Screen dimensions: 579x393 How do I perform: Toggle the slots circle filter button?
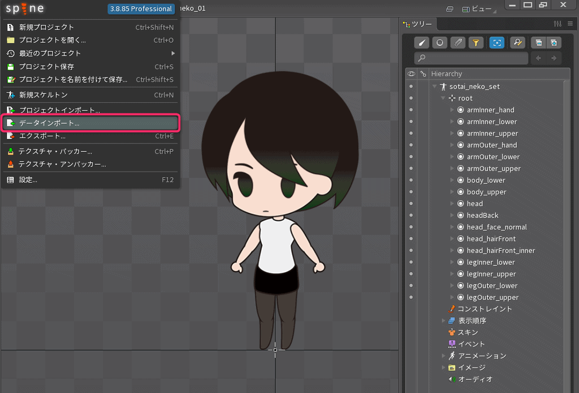tap(439, 43)
